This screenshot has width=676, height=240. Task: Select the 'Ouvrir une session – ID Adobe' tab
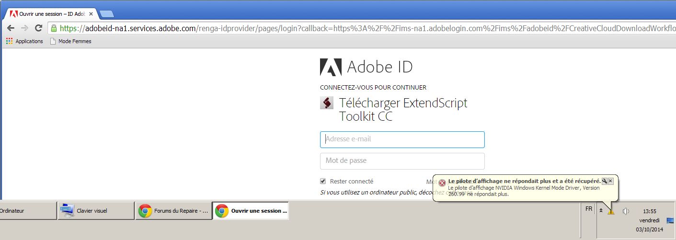click(48, 14)
